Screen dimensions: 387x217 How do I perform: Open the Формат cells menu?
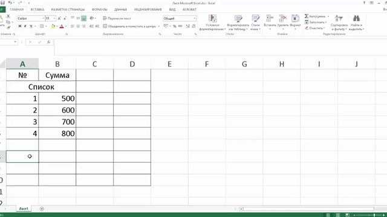pos(295,22)
